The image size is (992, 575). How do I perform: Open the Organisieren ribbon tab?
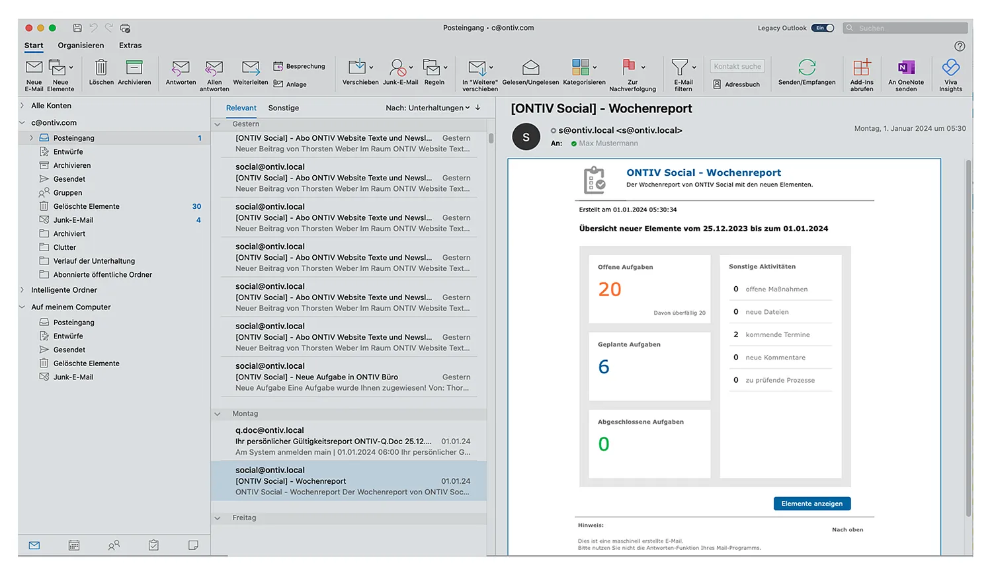[x=81, y=46]
